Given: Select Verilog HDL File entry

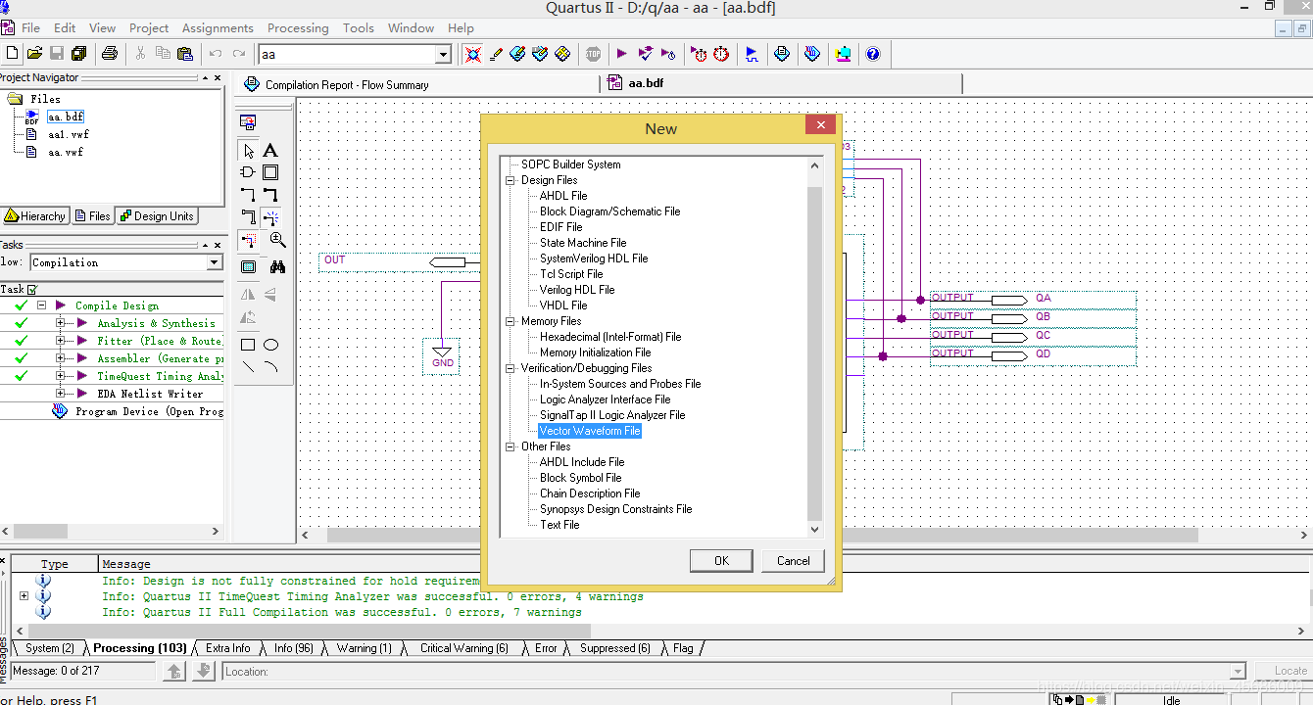Looking at the screenshot, I should coord(577,290).
